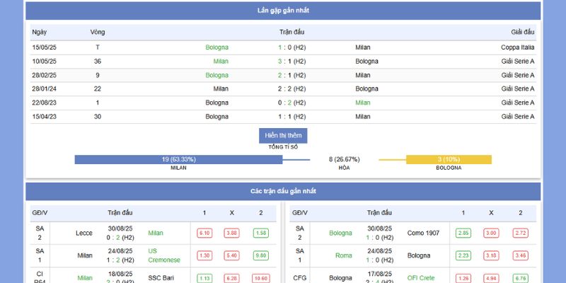Choose the 10.60 odds box
The width and height of the screenshot is (566, 283).
tap(260, 278)
